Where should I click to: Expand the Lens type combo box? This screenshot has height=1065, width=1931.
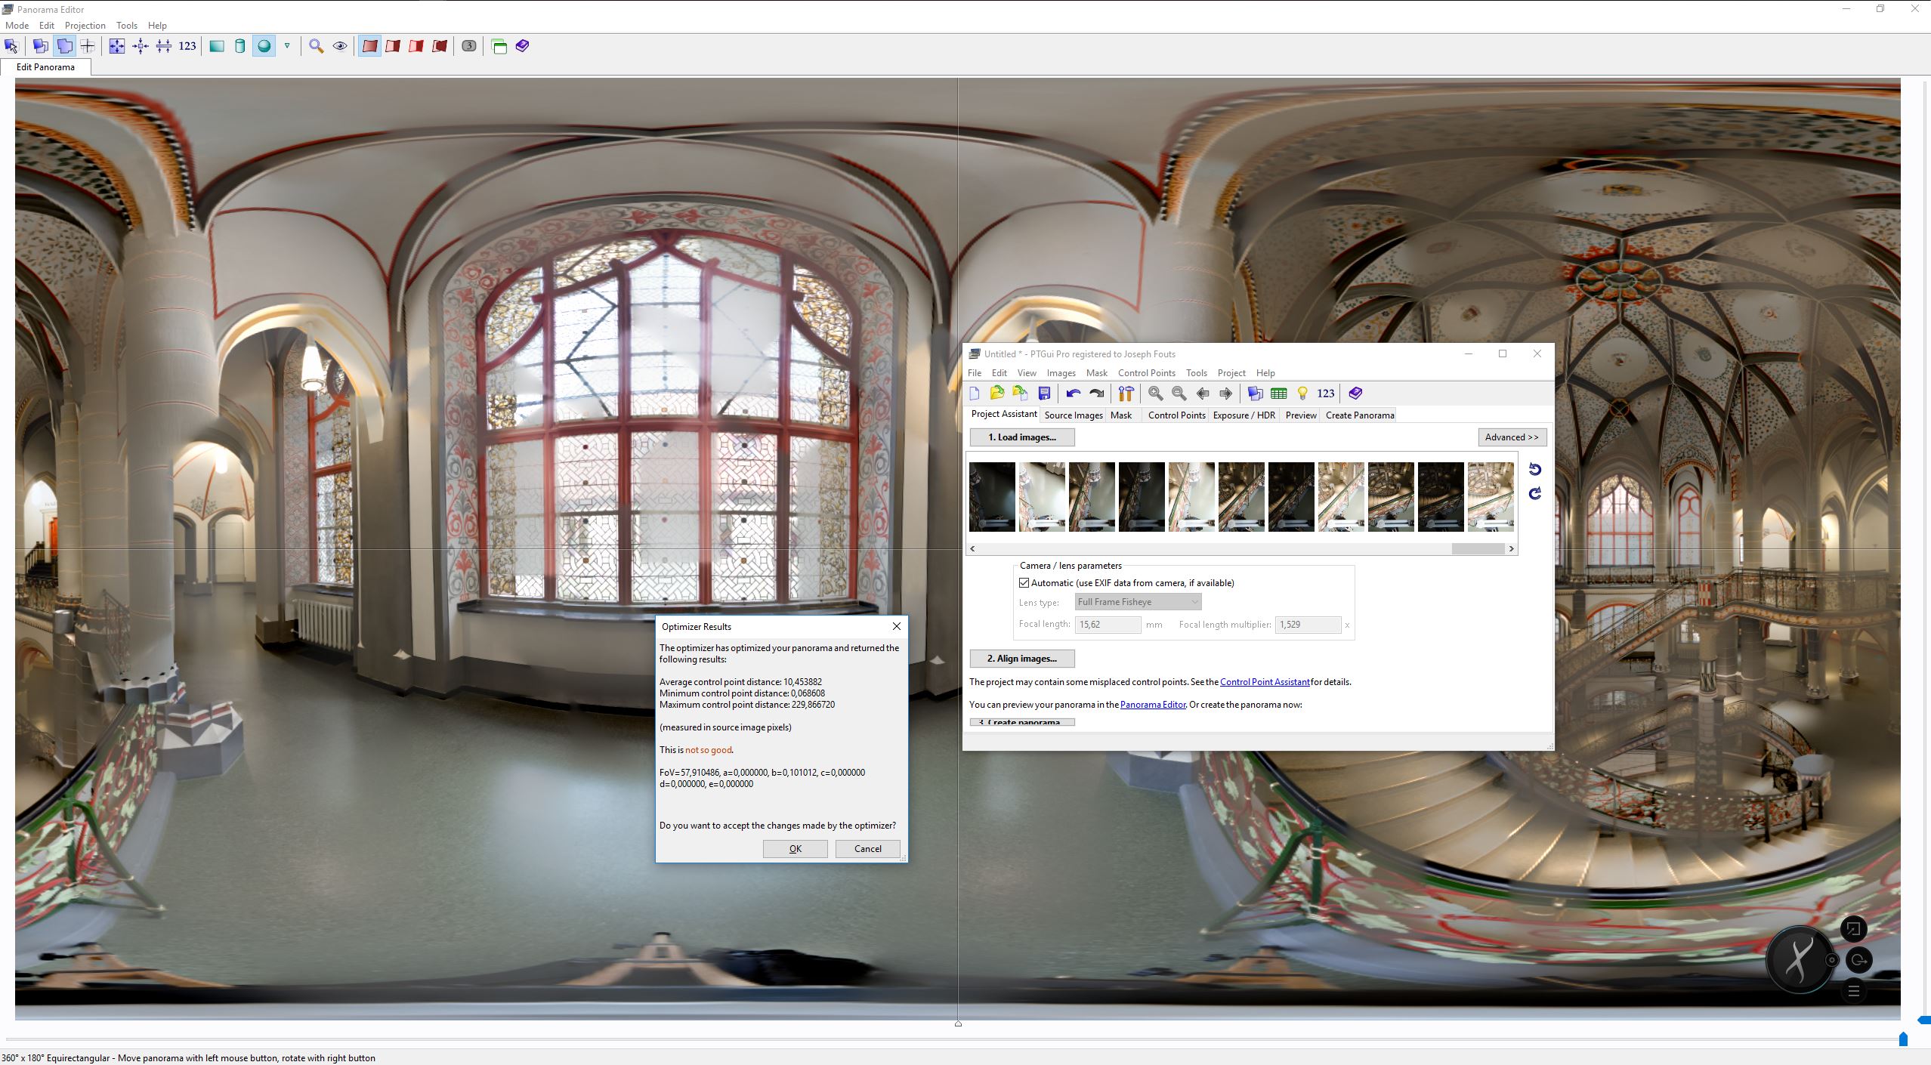[1138, 602]
